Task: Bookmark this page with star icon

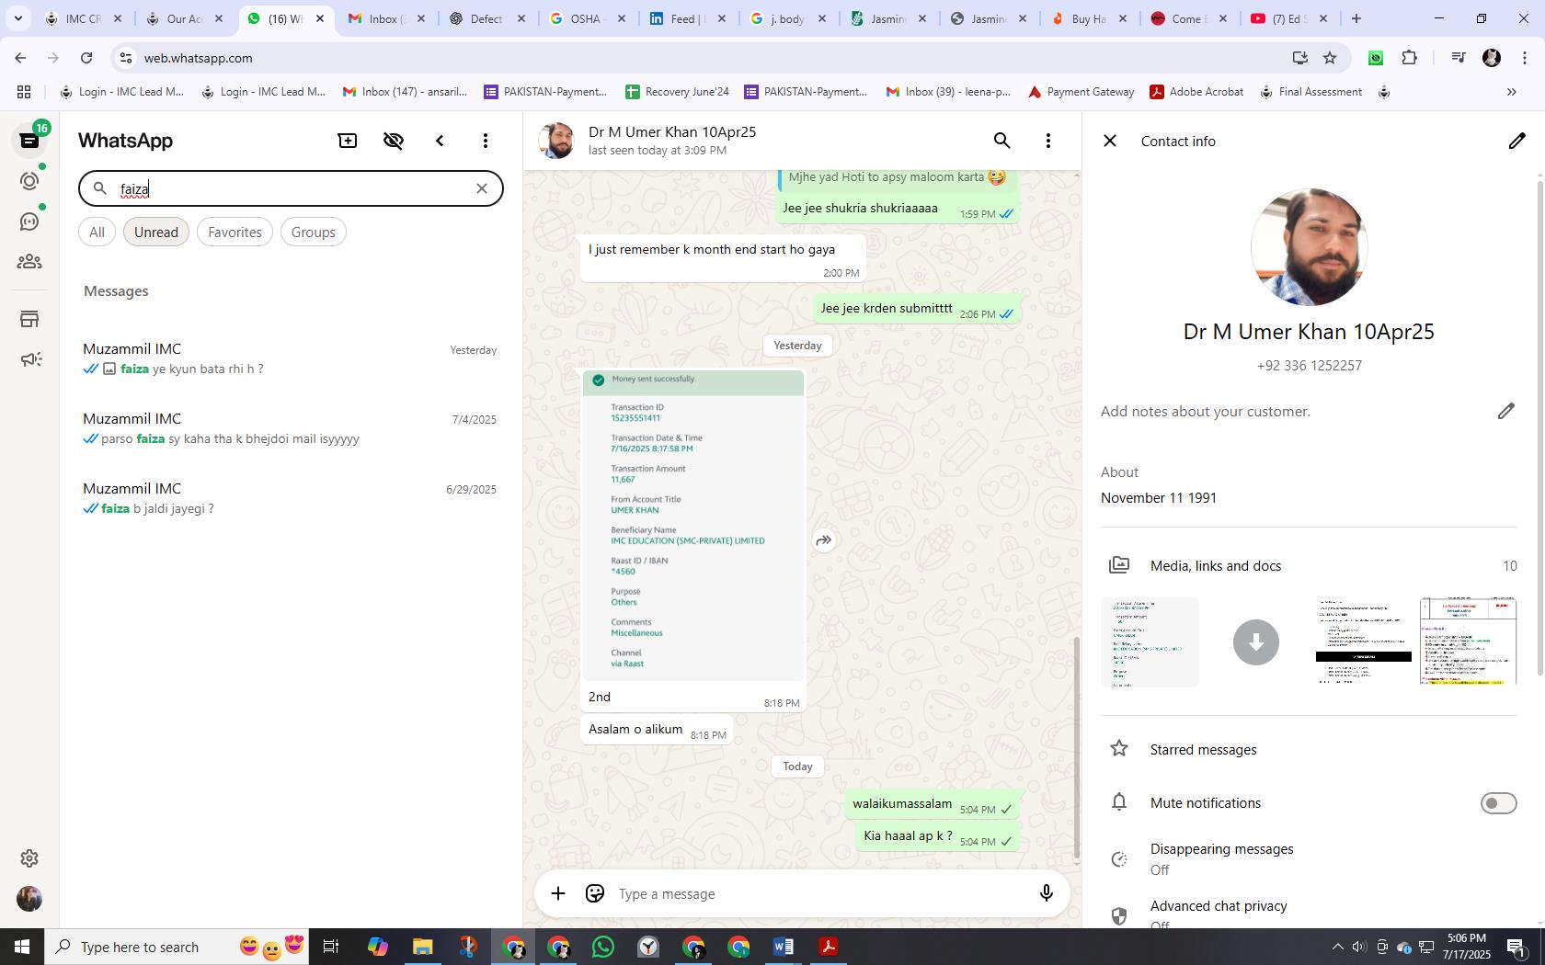Action: (1330, 58)
